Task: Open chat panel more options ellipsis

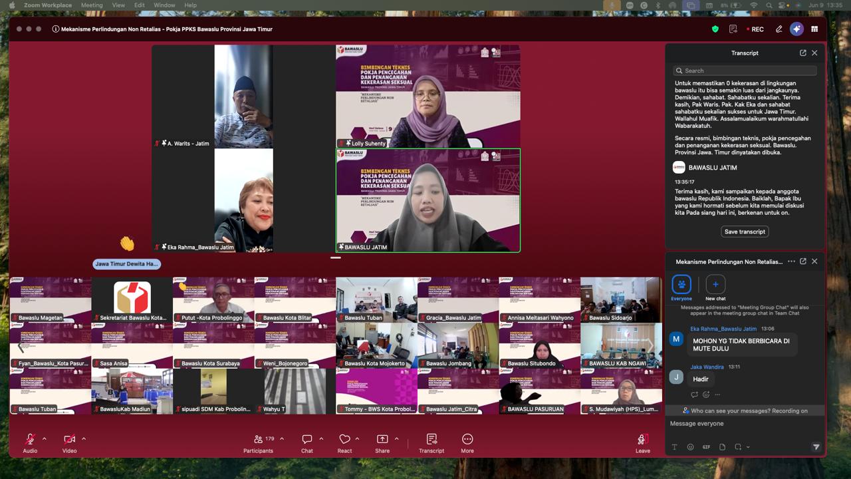Action: (x=791, y=261)
